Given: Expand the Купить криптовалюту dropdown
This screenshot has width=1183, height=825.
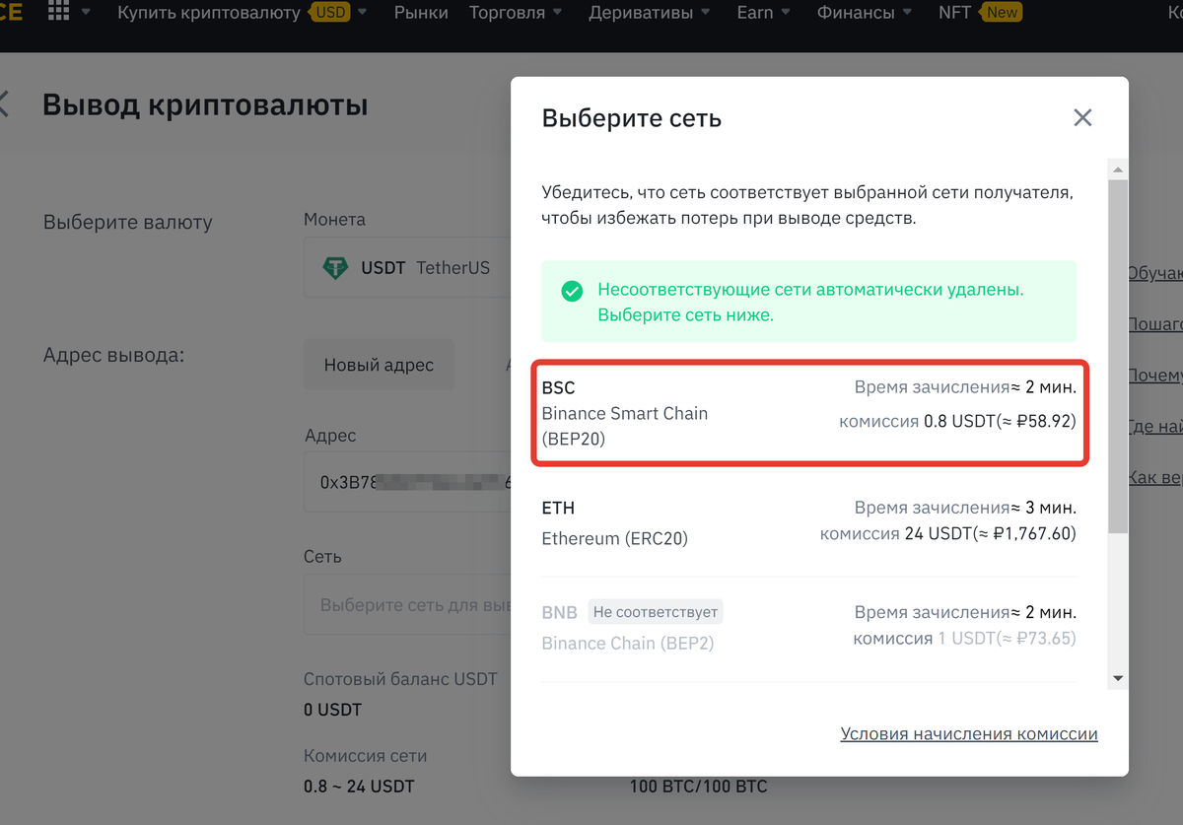Looking at the screenshot, I should tap(242, 13).
